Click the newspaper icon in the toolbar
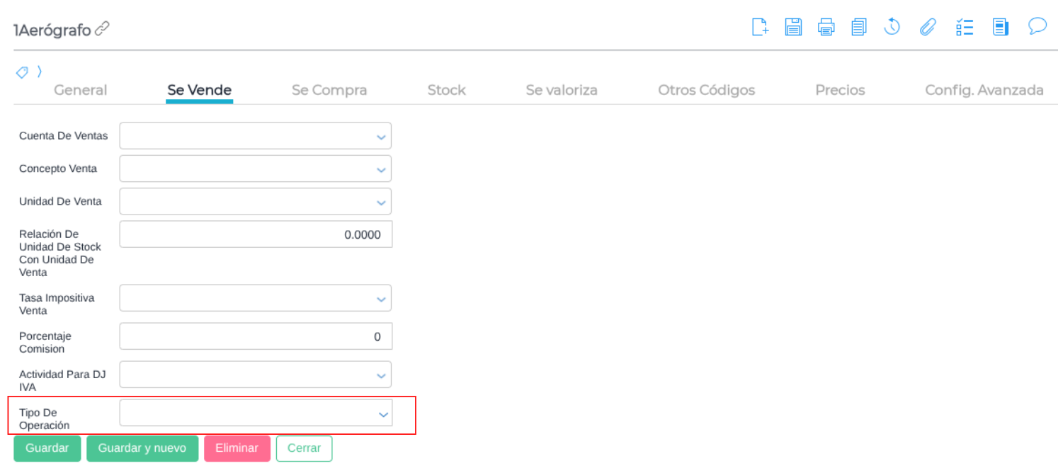The width and height of the screenshot is (1058, 473). pyautogui.click(x=1000, y=28)
